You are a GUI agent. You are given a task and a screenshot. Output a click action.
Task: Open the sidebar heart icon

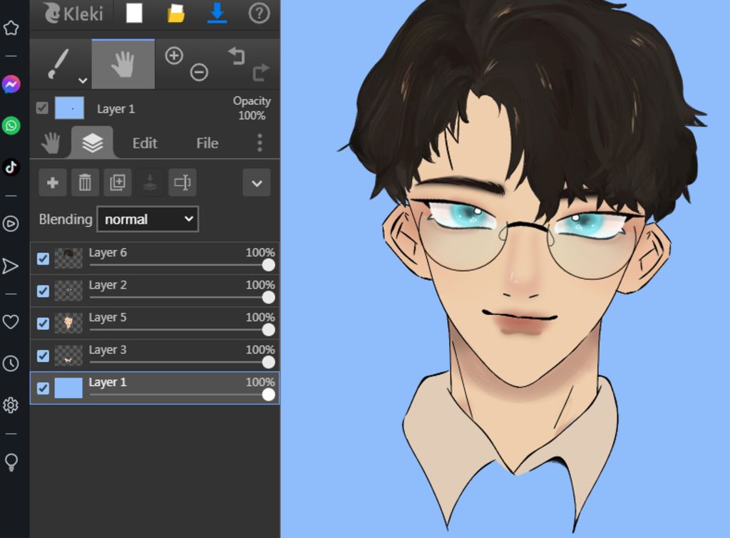point(11,321)
